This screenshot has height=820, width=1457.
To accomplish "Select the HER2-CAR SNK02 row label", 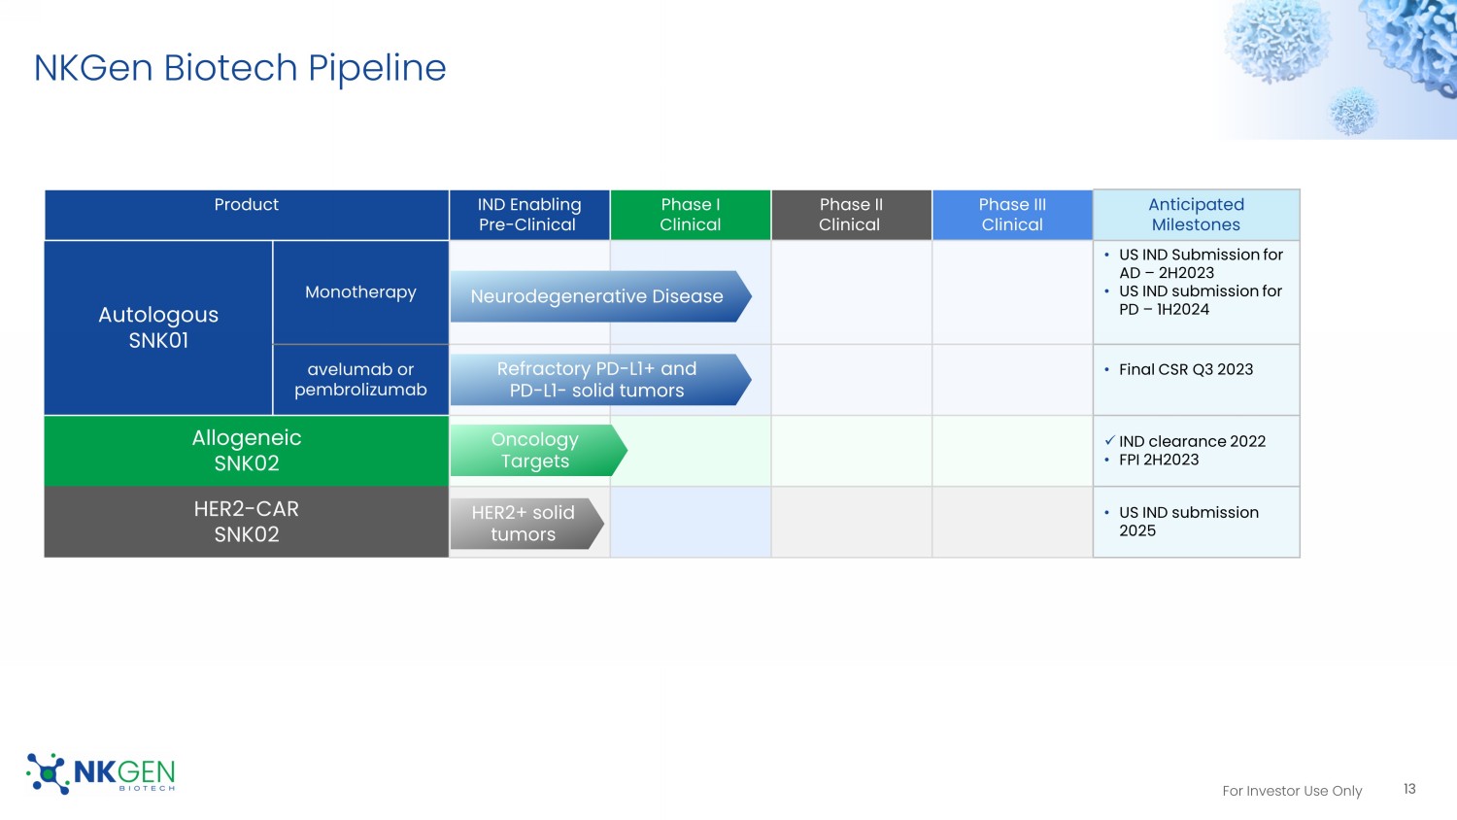I will [246, 522].
